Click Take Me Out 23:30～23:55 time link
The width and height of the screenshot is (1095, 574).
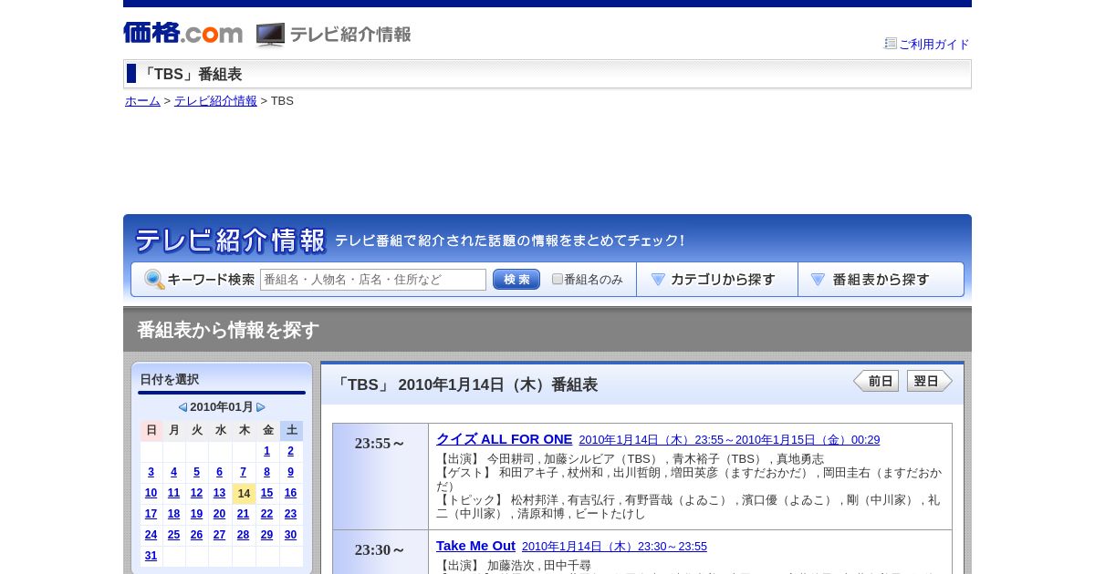point(614,547)
